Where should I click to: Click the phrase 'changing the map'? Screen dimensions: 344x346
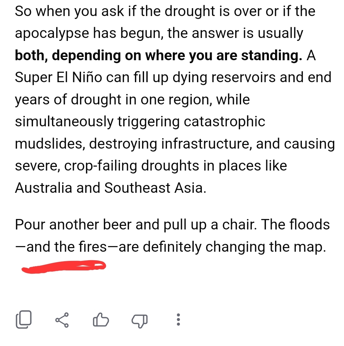pyautogui.click(x=266, y=247)
